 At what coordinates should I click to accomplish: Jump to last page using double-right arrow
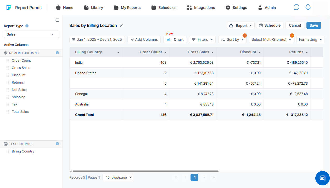click(x=214, y=177)
